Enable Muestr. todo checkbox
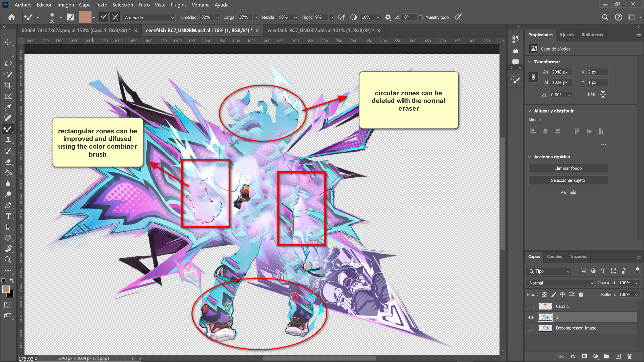 click(421, 17)
